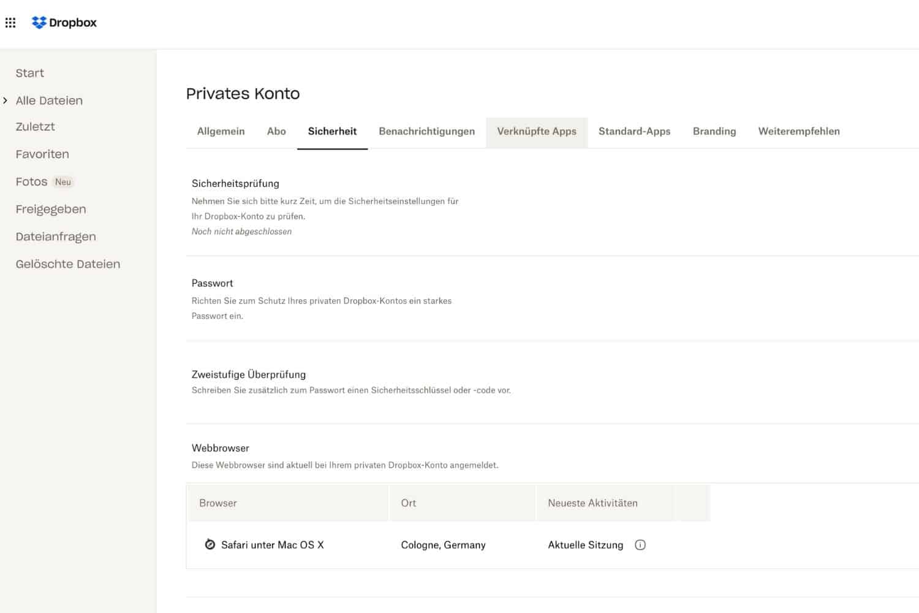The height and width of the screenshot is (613, 919).
Task: Open Freigegeben in sidebar
Action: coord(51,209)
